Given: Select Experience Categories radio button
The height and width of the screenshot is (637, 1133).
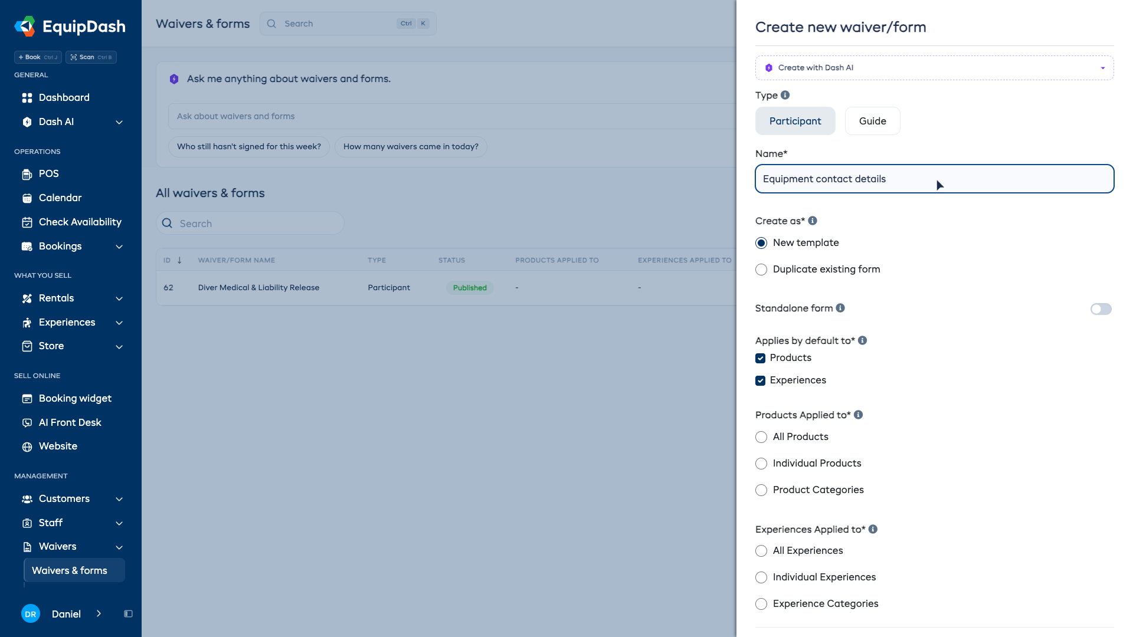Looking at the screenshot, I should [x=761, y=604].
